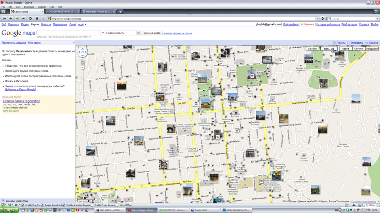Open the Bookmarks menu

(x=29, y=7)
